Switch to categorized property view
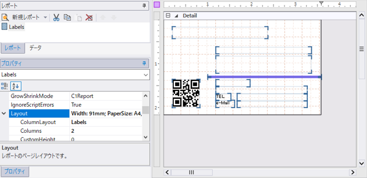 (x=5, y=86)
